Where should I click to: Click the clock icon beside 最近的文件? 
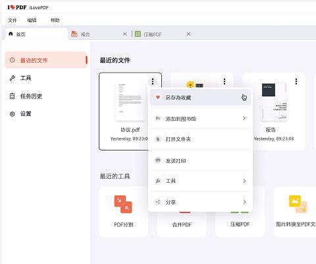coord(12,60)
